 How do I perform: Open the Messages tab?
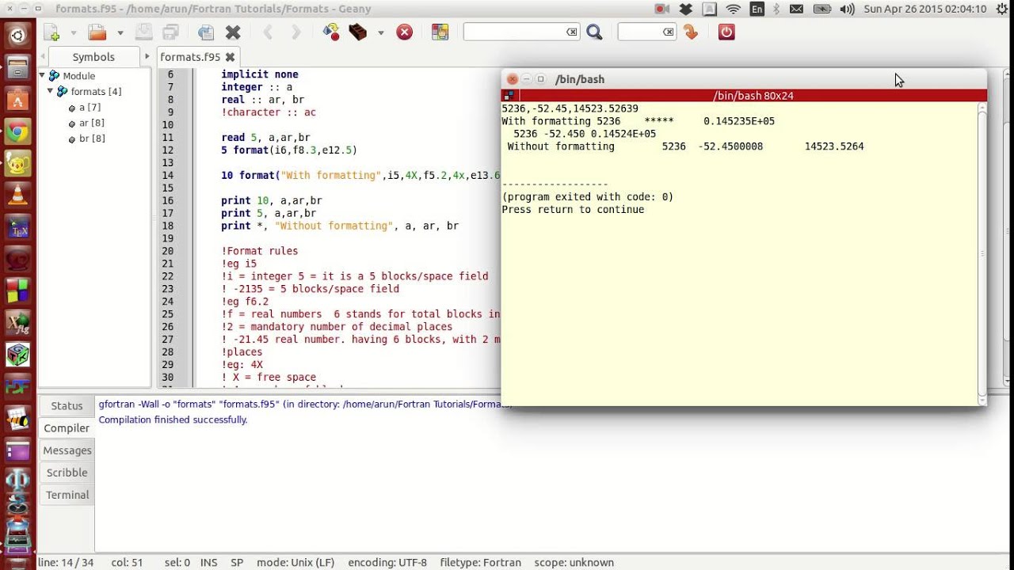tap(67, 450)
